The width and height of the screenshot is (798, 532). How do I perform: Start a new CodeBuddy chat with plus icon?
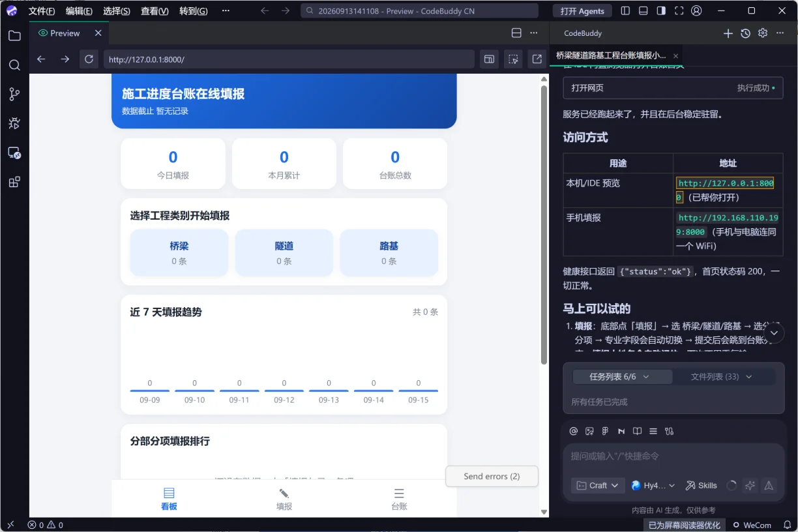(x=728, y=33)
